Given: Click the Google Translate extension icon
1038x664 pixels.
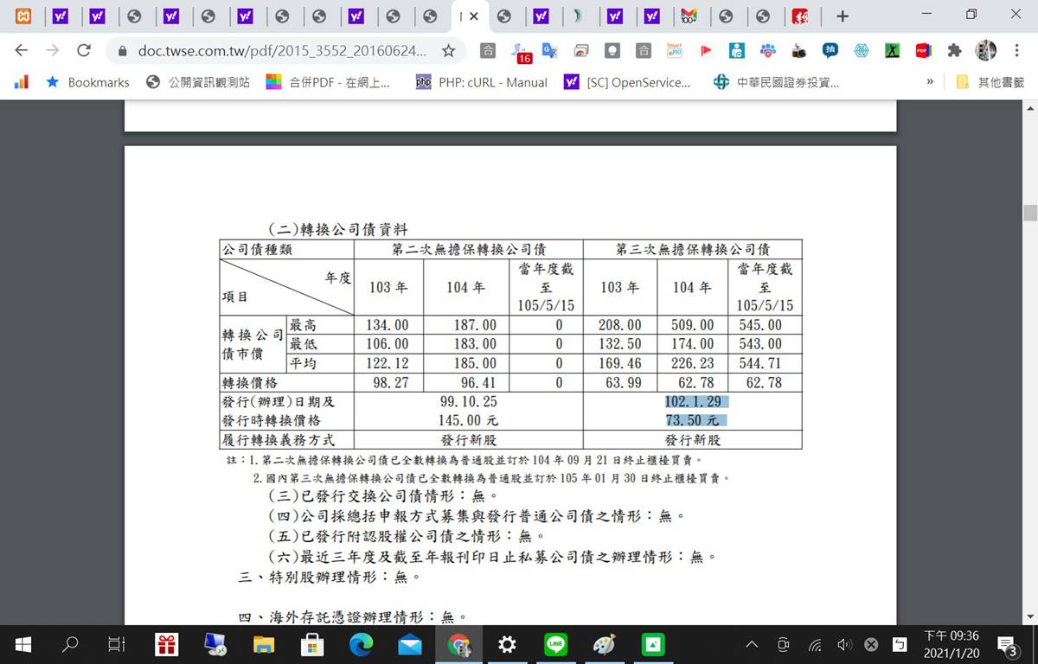Looking at the screenshot, I should pos(549,51).
